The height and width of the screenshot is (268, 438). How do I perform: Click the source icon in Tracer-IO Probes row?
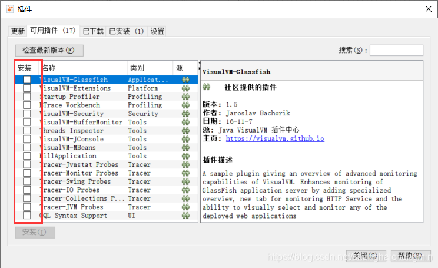(x=185, y=190)
